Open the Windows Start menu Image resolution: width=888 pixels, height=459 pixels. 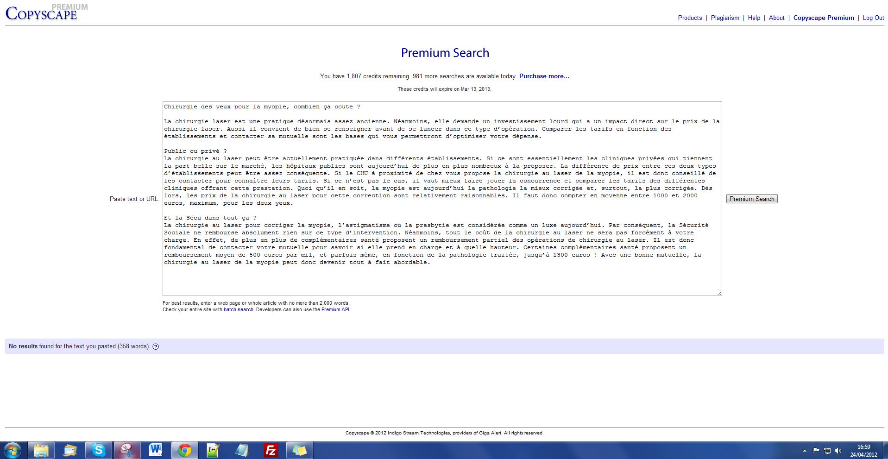(x=13, y=450)
